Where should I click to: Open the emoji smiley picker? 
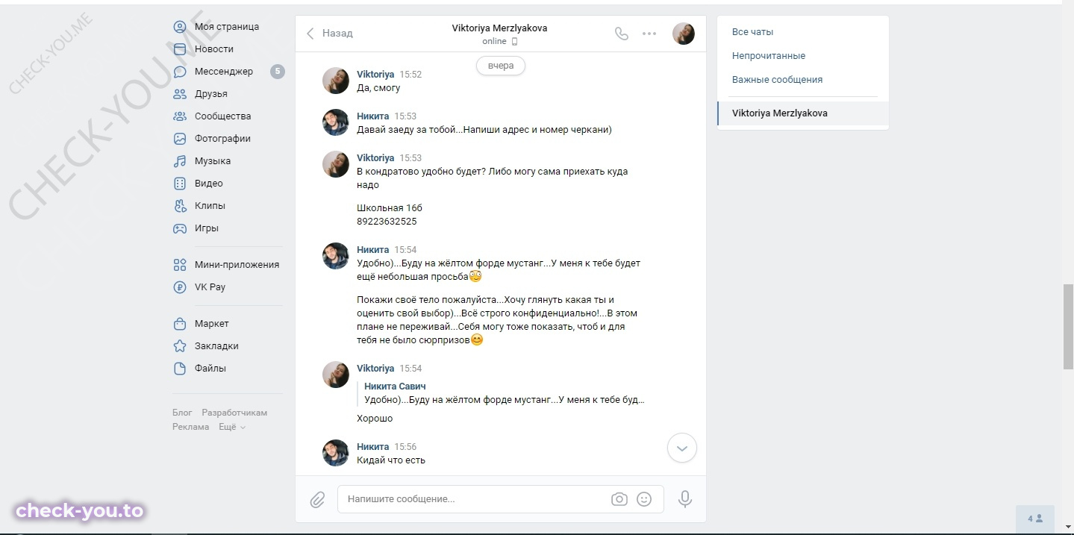(x=644, y=499)
